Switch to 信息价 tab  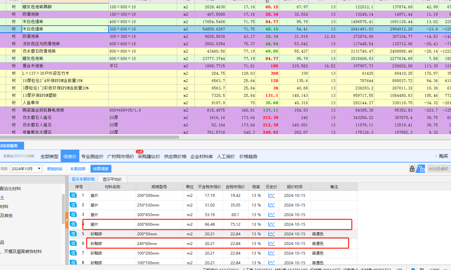pyautogui.click(x=70, y=156)
